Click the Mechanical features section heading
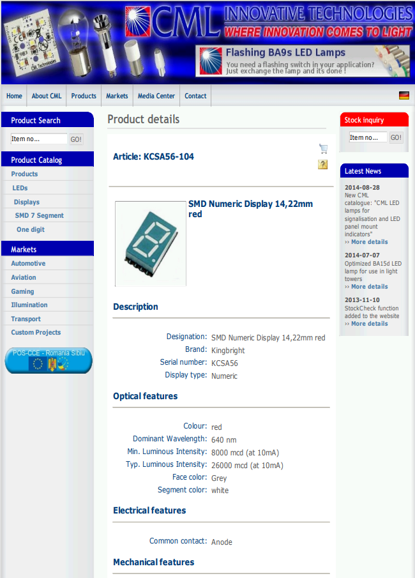 pos(153,562)
